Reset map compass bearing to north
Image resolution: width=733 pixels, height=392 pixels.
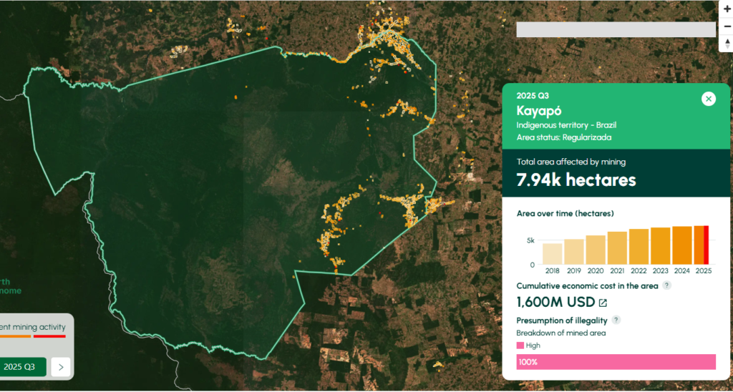(727, 44)
